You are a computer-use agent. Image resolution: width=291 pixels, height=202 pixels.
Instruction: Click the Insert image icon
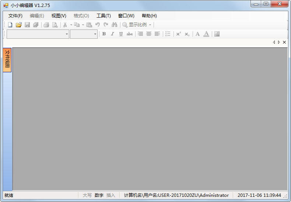[x=217, y=34]
